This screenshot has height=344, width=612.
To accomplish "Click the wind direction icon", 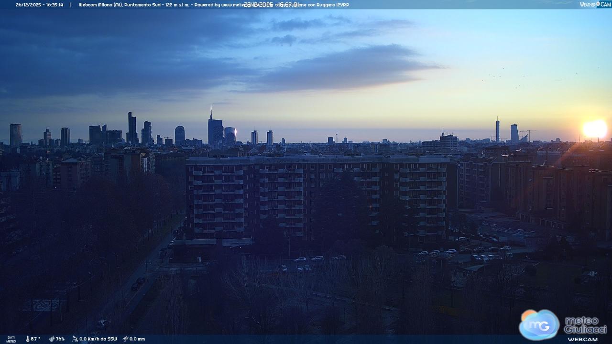I will click(75, 339).
